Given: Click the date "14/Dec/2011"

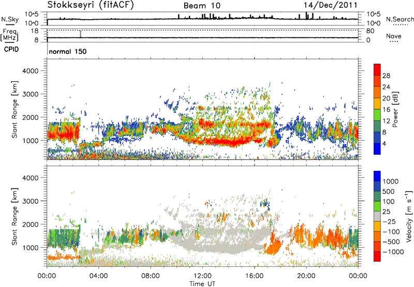Looking at the screenshot, I should coord(330,5).
